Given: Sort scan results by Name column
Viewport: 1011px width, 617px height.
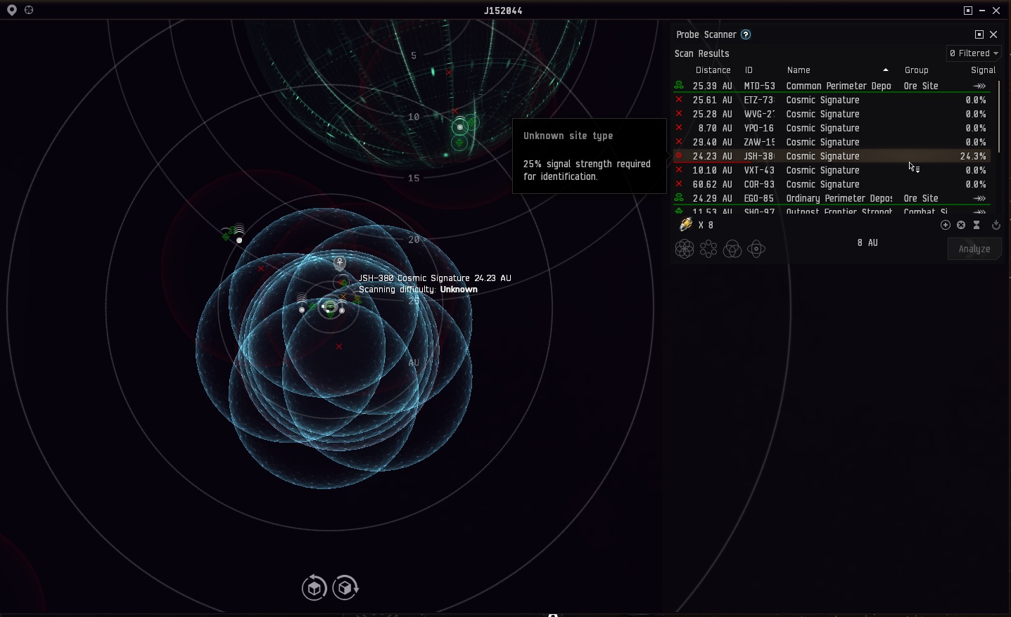Looking at the screenshot, I should (x=799, y=70).
